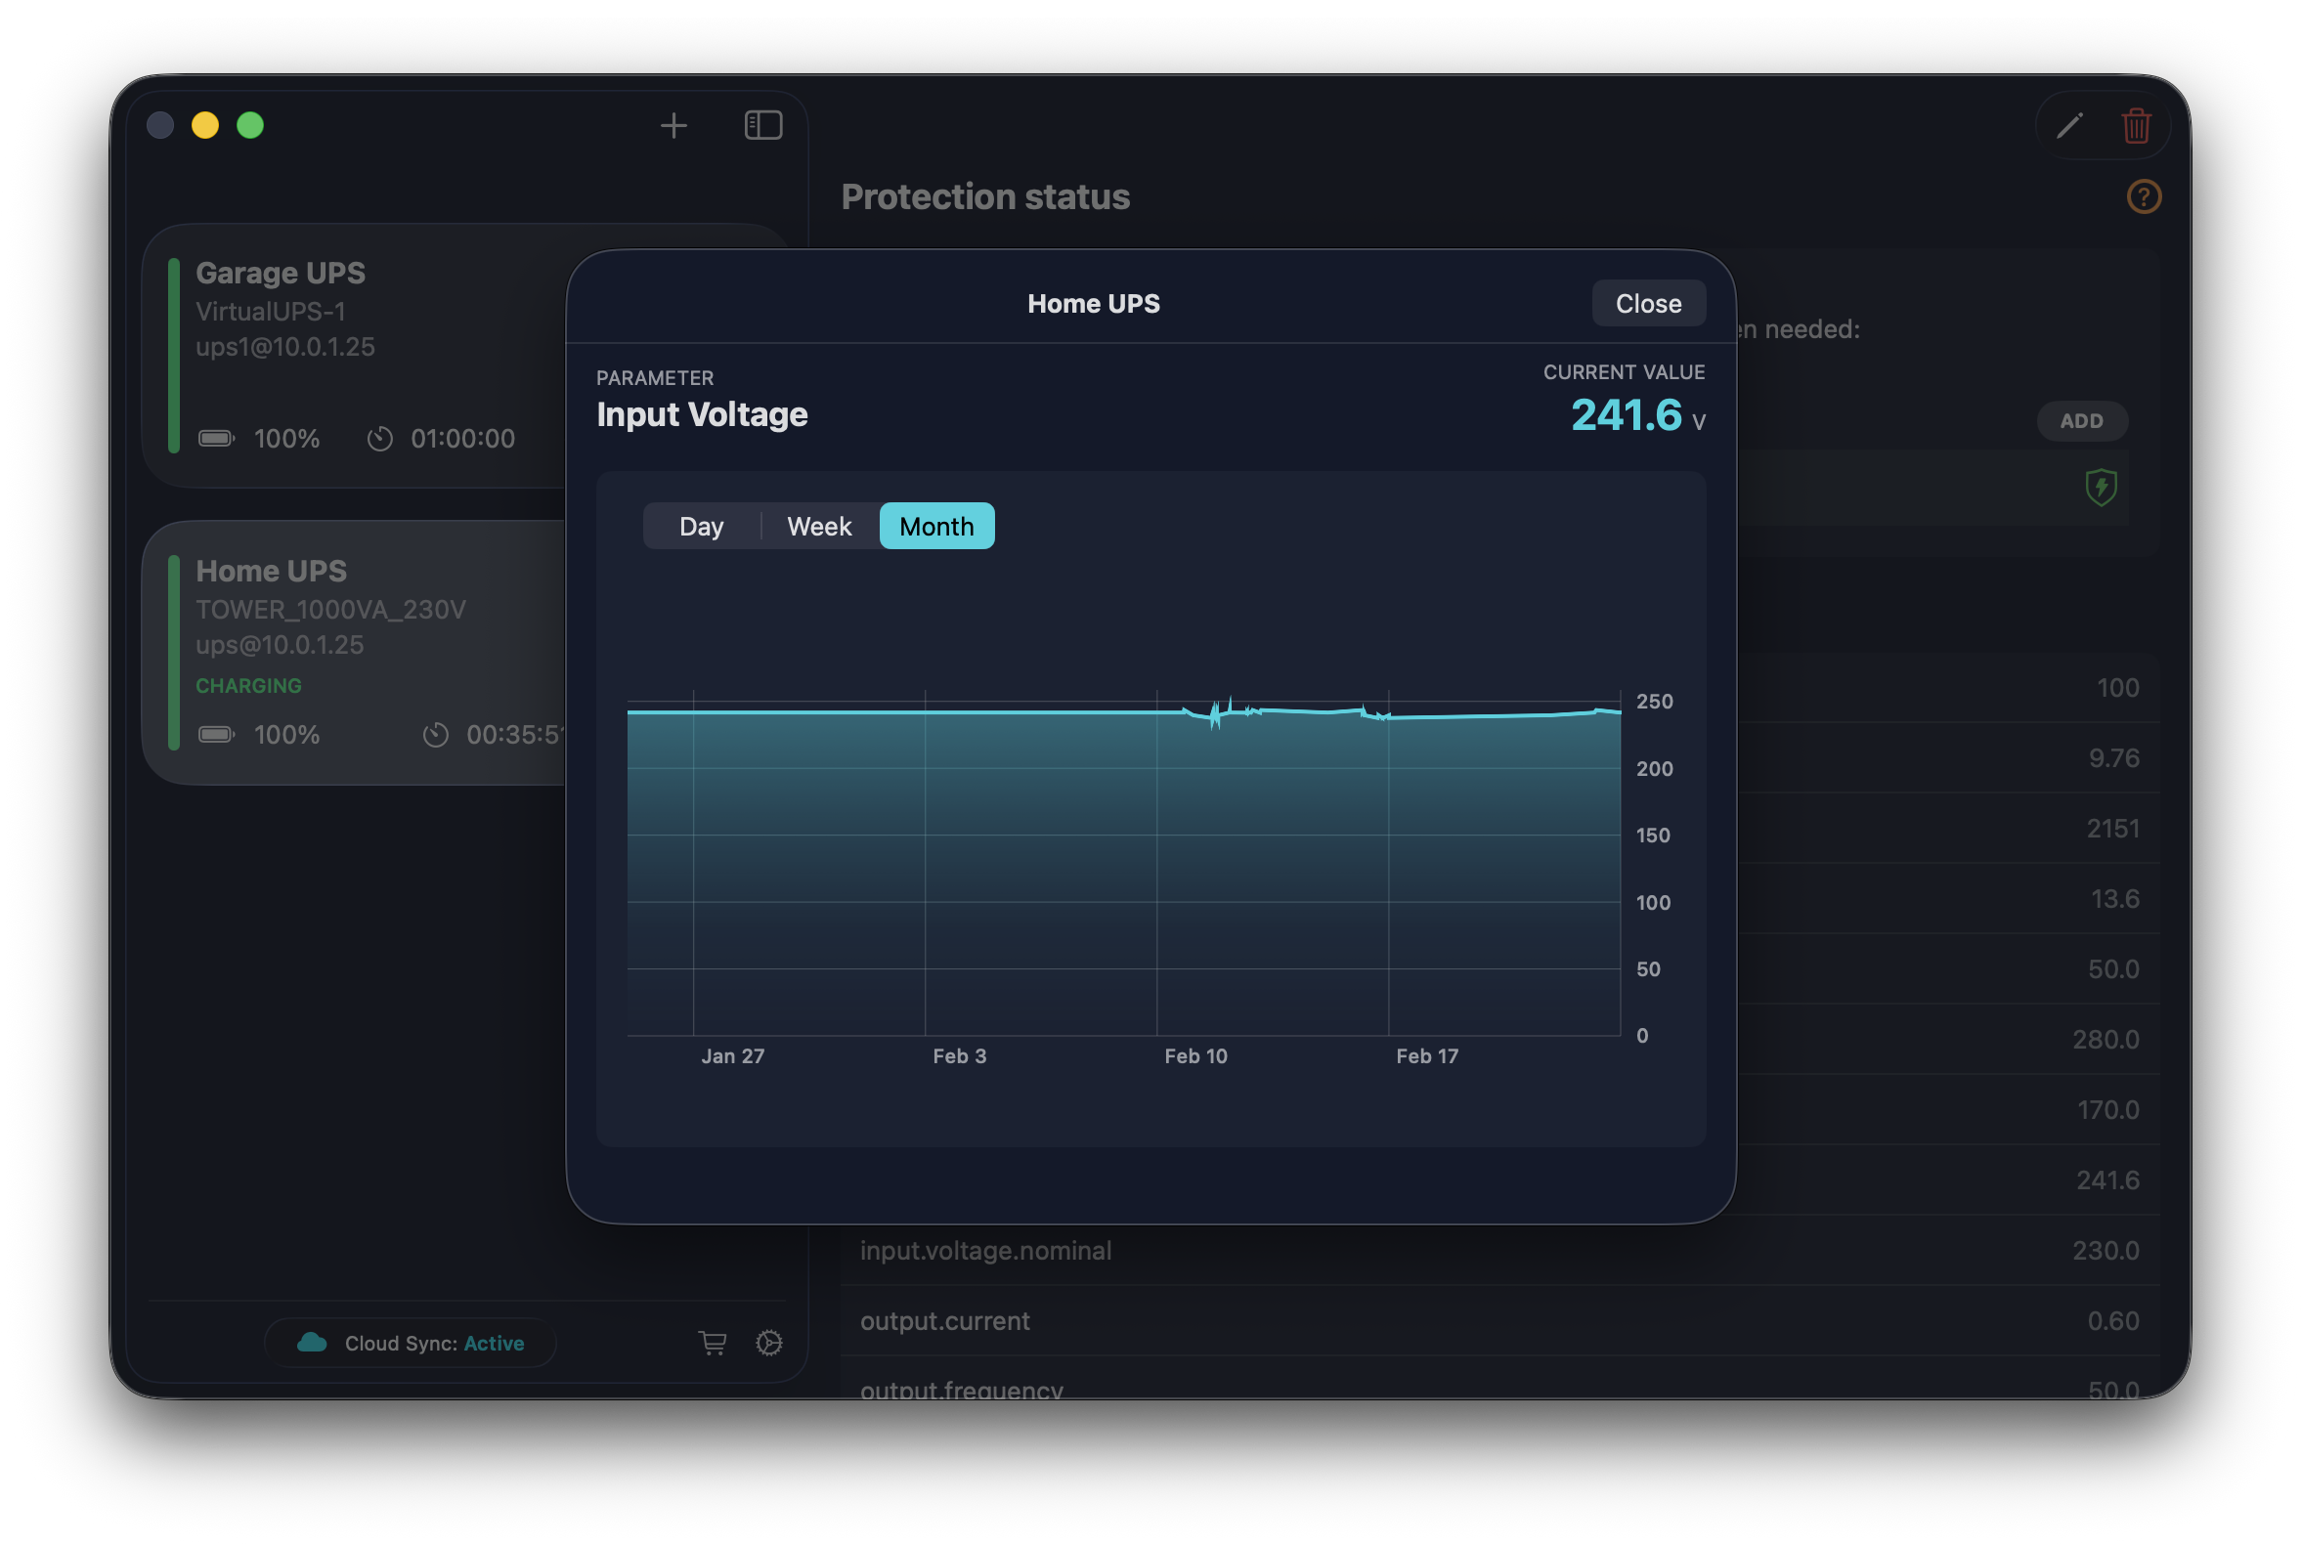Open the orange help question mark icon
This screenshot has height=1544, width=2301.
(x=2144, y=196)
